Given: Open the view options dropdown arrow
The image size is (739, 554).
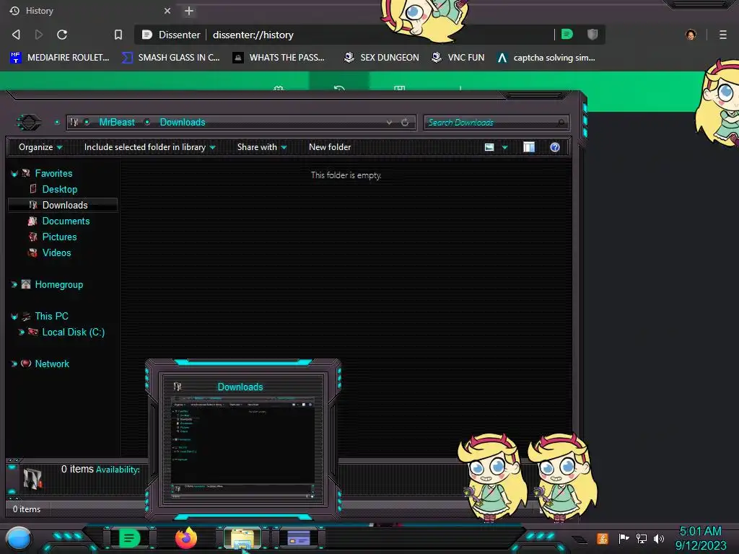Looking at the screenshot, I should (x=504, y=147).
